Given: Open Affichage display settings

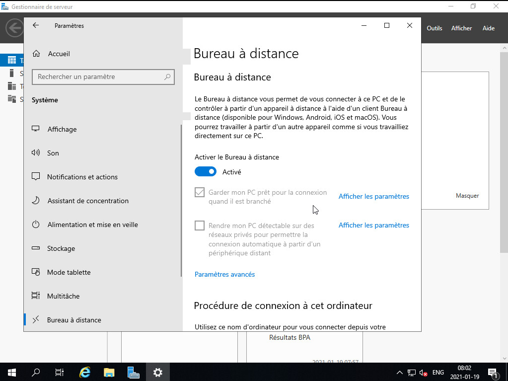Looking at the screenshot, I should tap(62, 129).
